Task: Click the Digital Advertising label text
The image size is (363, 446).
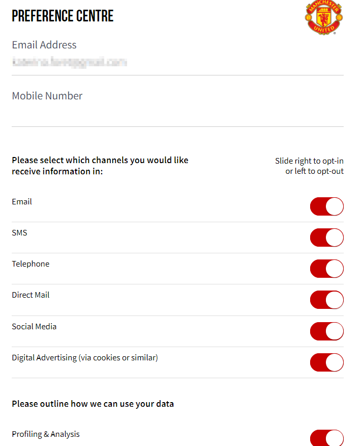Action: [x=85, y=358]
